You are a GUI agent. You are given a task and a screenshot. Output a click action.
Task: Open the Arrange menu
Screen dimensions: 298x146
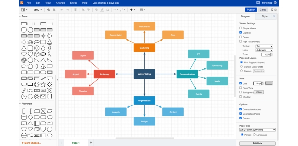pyautogui.click(x=60, y=3)
